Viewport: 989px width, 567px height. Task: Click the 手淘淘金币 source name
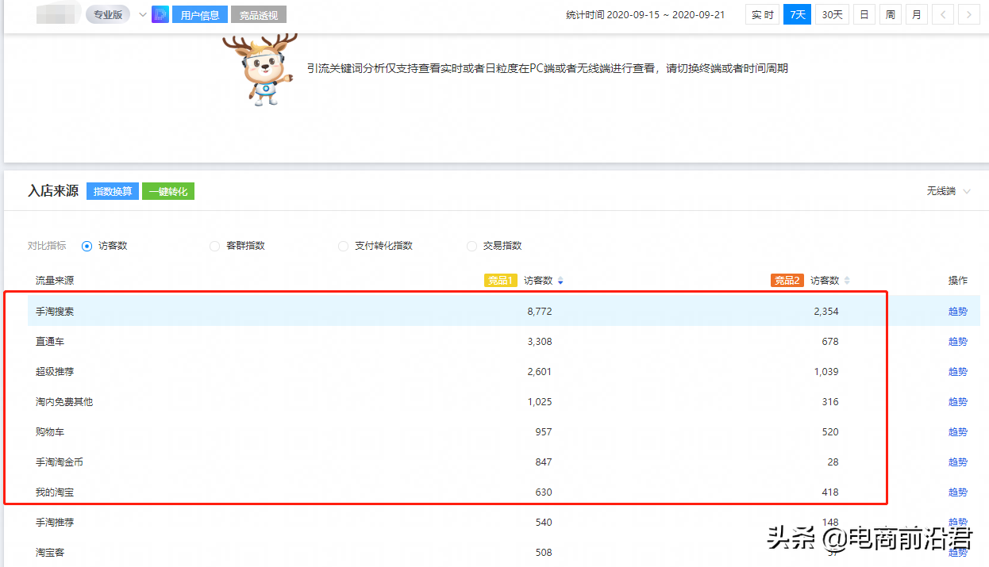(x=60, y=462)
